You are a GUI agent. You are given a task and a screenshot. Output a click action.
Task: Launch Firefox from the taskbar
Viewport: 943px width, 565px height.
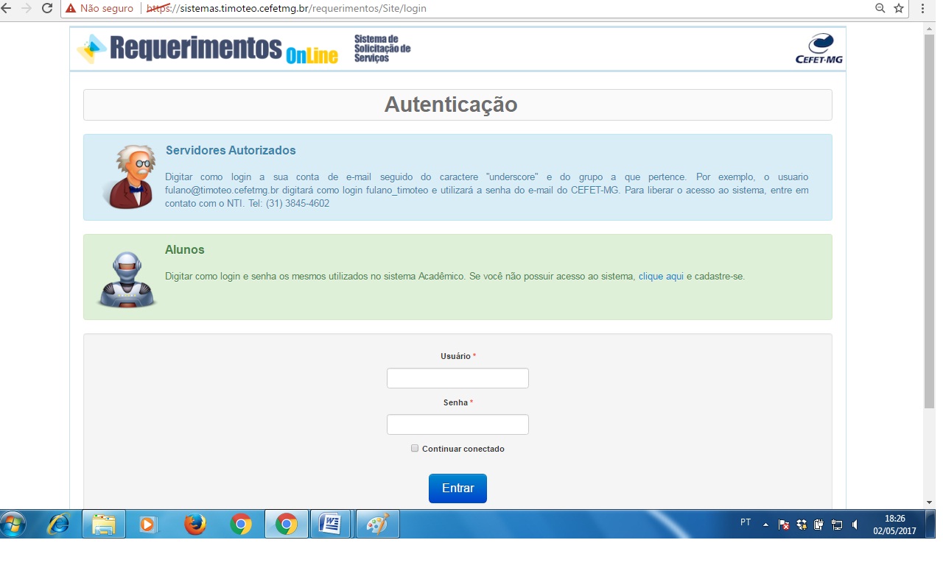pos(195,525)
